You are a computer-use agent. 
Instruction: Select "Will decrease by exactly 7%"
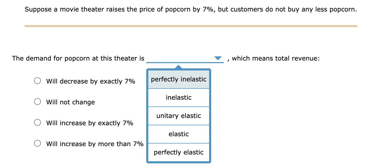pos(38,81)
